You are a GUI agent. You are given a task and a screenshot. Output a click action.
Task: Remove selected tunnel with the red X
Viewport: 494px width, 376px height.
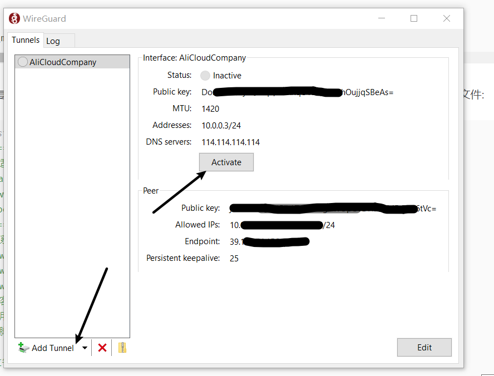tap(102, 348)
